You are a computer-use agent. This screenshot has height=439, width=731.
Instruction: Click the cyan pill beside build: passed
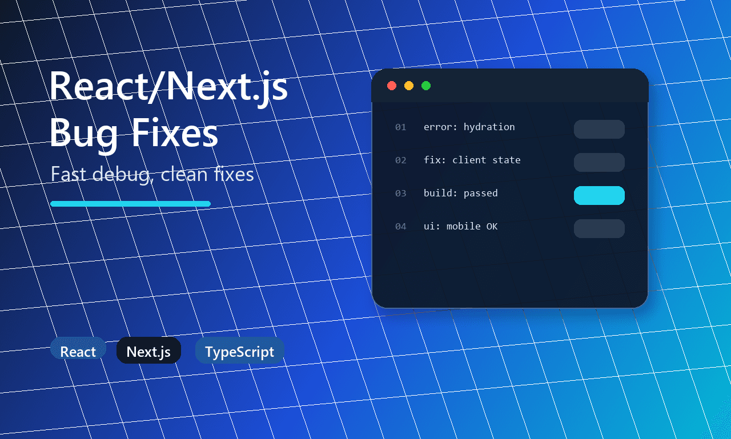(599, 195)
